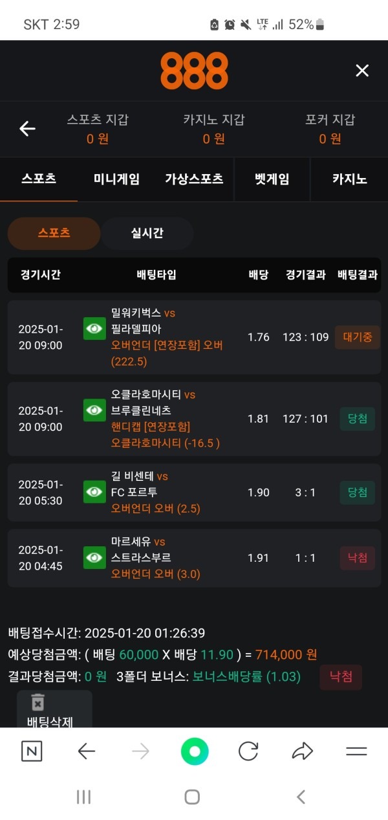Tap the back arrow beside wallet balances
The image size is (388, 820).
27,129
